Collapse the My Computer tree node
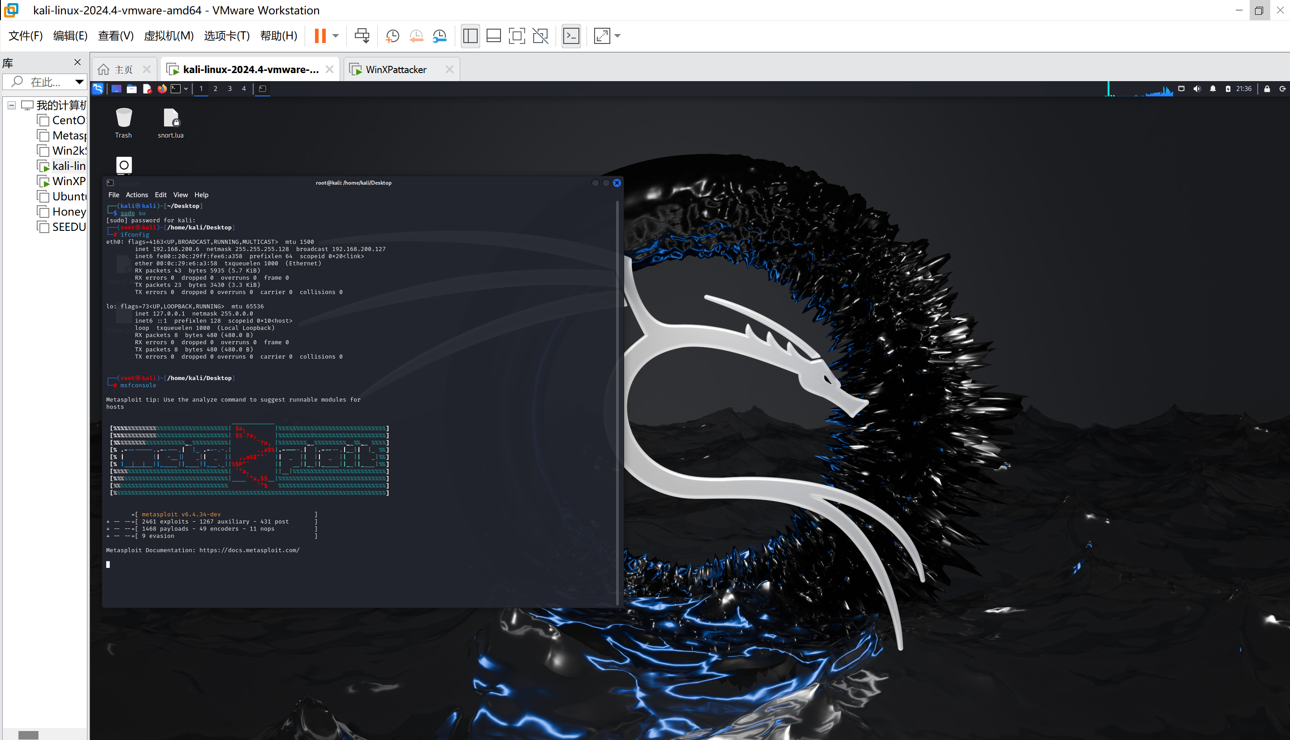 [12, 105]
